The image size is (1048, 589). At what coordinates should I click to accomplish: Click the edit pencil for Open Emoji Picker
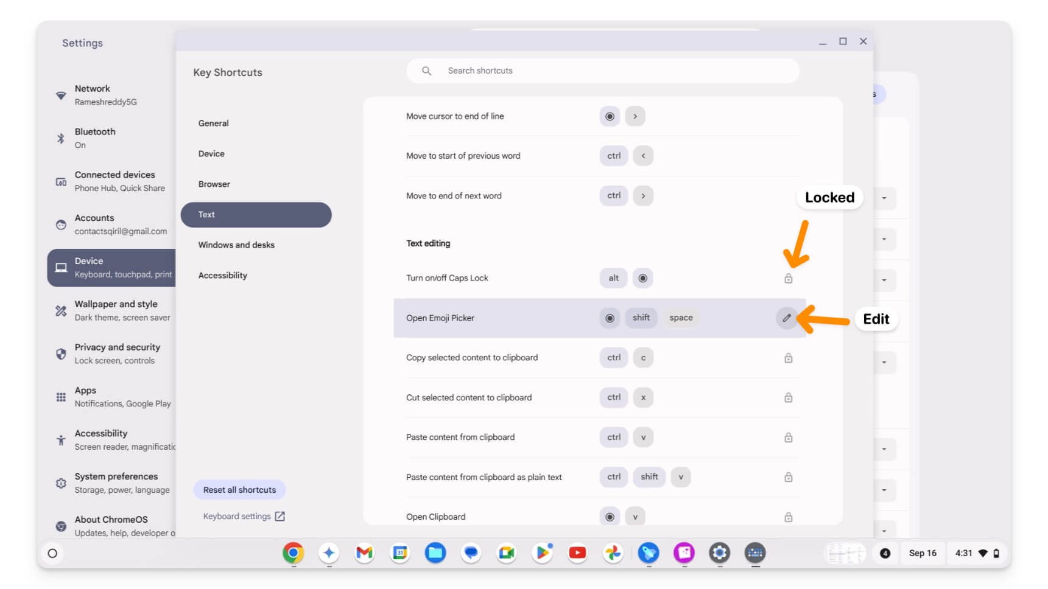tap(786, 318)
